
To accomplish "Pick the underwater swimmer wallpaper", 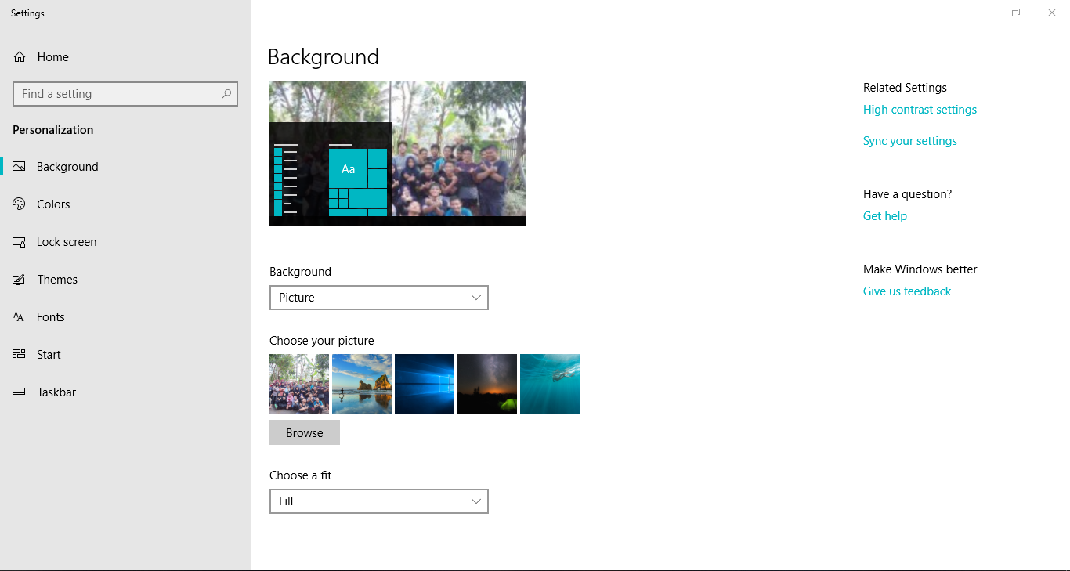I will pos(550,384).
